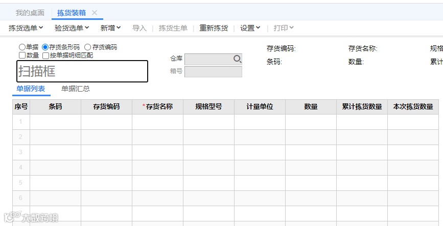The height and width of the screenshot is (226, 443).
Task: Click the 导入 toolbar button
Action: pos(139,28)
